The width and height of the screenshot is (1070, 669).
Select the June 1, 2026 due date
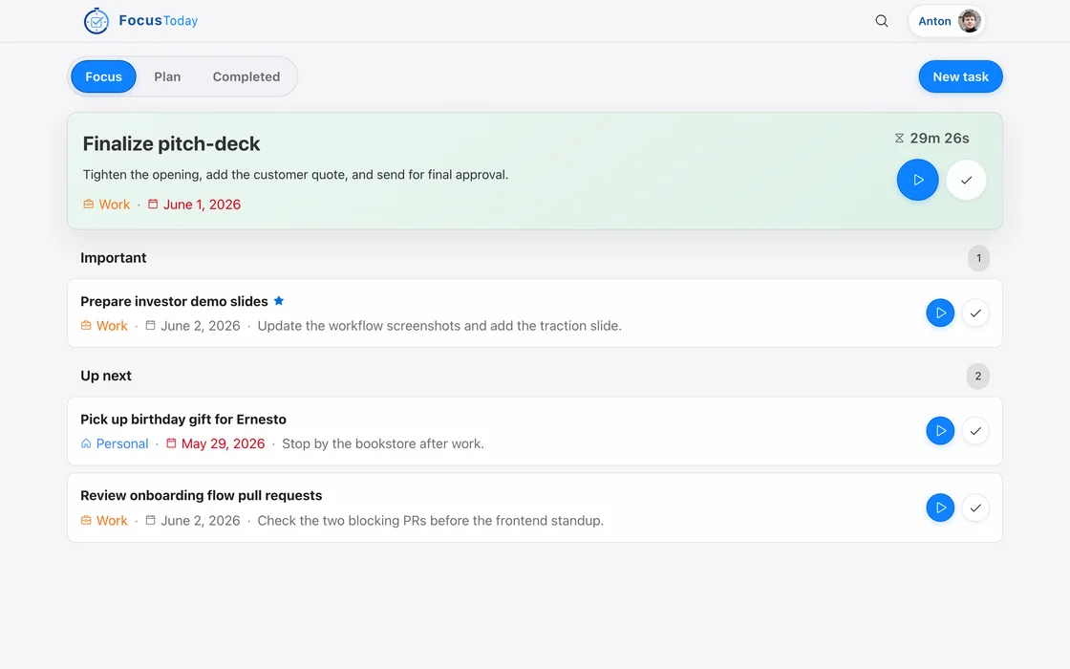click(202, 205)
